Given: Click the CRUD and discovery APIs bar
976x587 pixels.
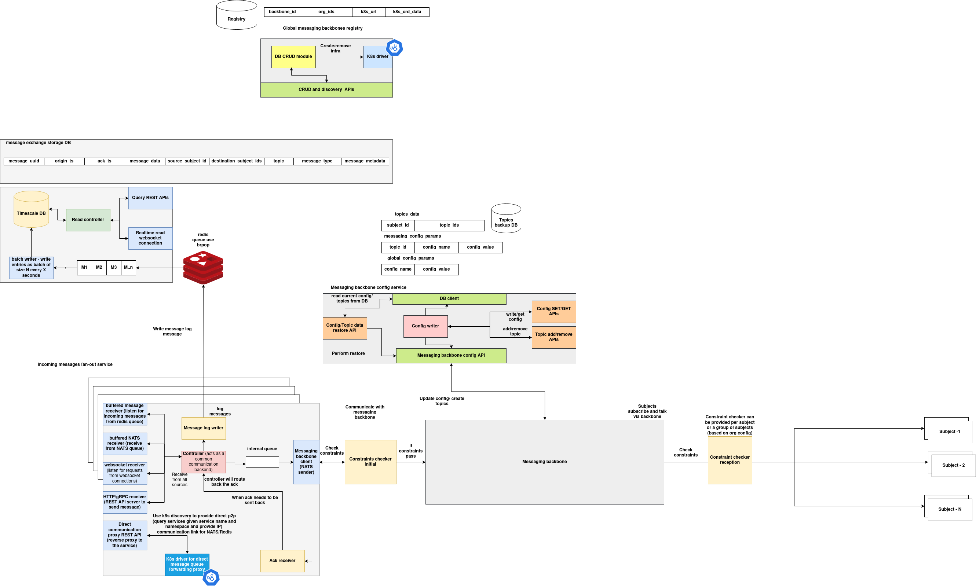Looking at the screenshot, I should pos(326,90).
